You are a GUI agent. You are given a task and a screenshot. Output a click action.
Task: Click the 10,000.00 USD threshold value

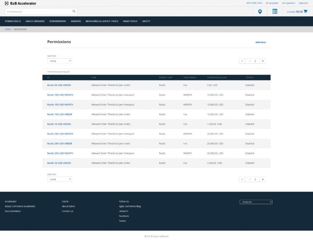(215, 95)
